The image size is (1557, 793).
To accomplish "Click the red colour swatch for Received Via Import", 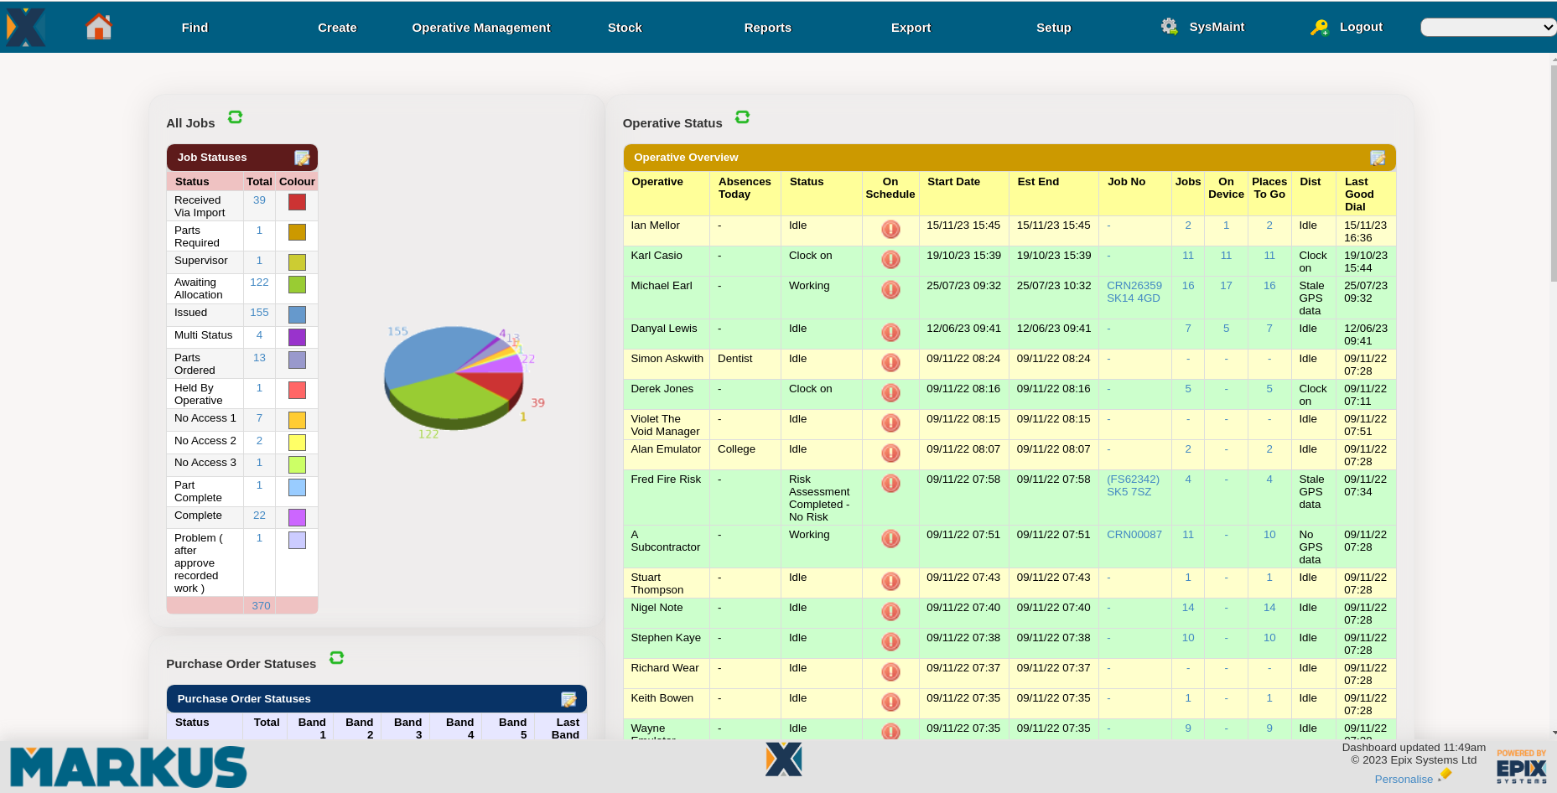I will tap(296, 202).
